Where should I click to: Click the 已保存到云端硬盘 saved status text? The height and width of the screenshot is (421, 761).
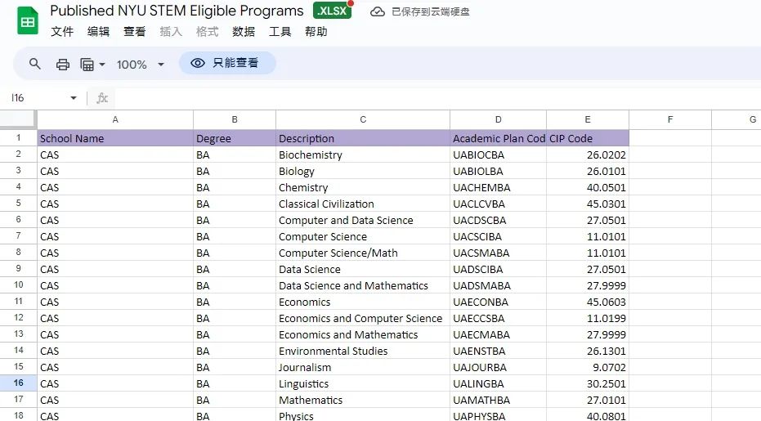tap(431, 11)
